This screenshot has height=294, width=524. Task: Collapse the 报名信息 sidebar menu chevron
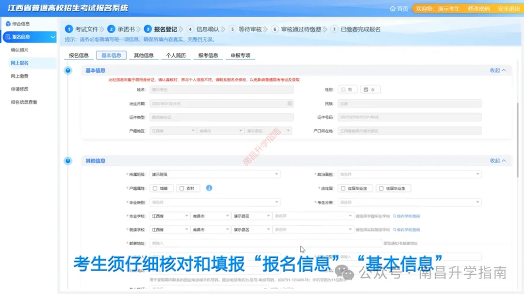click(x=52, y=37)
